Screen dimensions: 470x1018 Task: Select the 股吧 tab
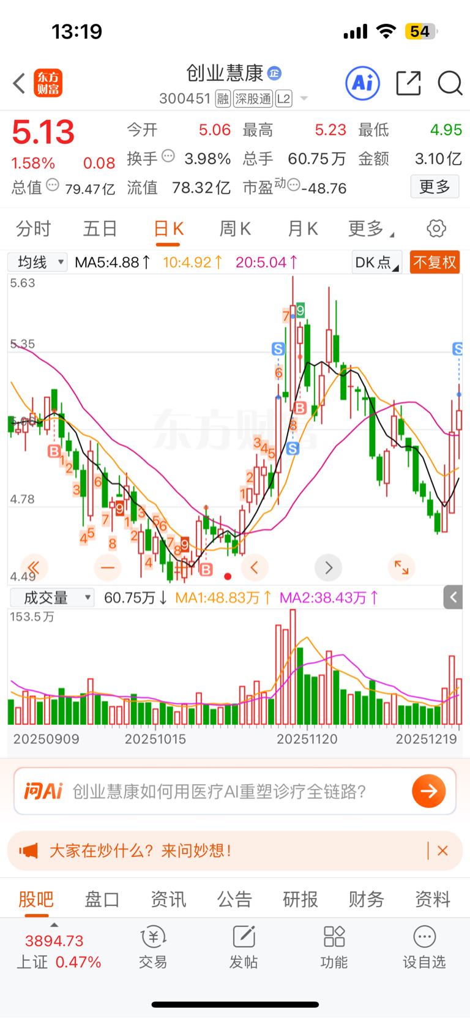(36, 899)
